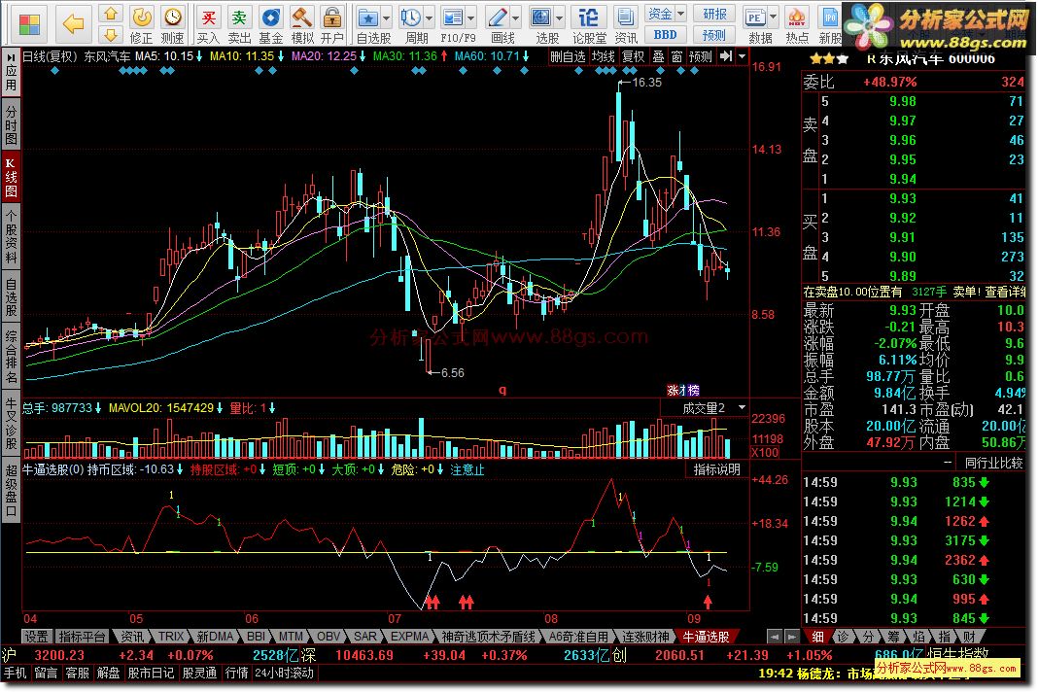This screenshot has height=692, width=1038.
Task: Open the 新股 IPO icon
Action: coord(830,17)
